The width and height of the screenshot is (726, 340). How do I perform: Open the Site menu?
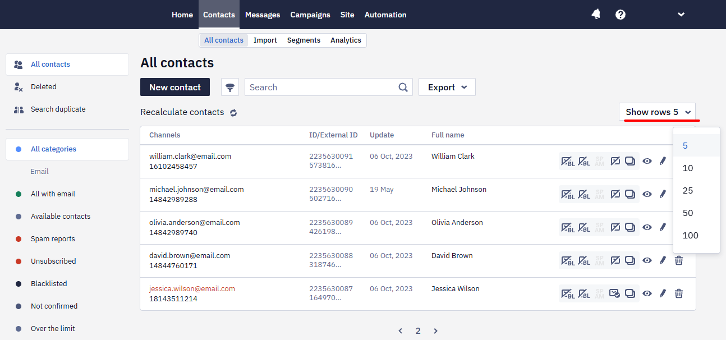coord(347,15)
